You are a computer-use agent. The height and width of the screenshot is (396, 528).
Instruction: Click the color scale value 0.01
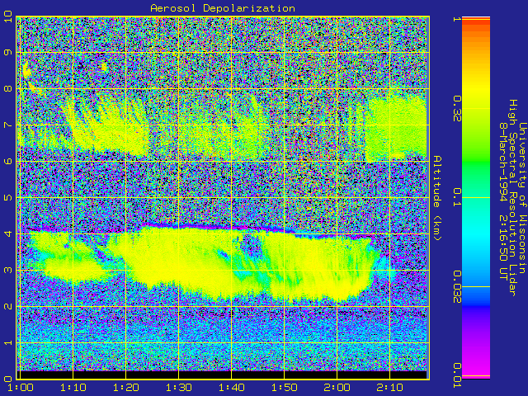pyautogui.click(x=457, y=375)
